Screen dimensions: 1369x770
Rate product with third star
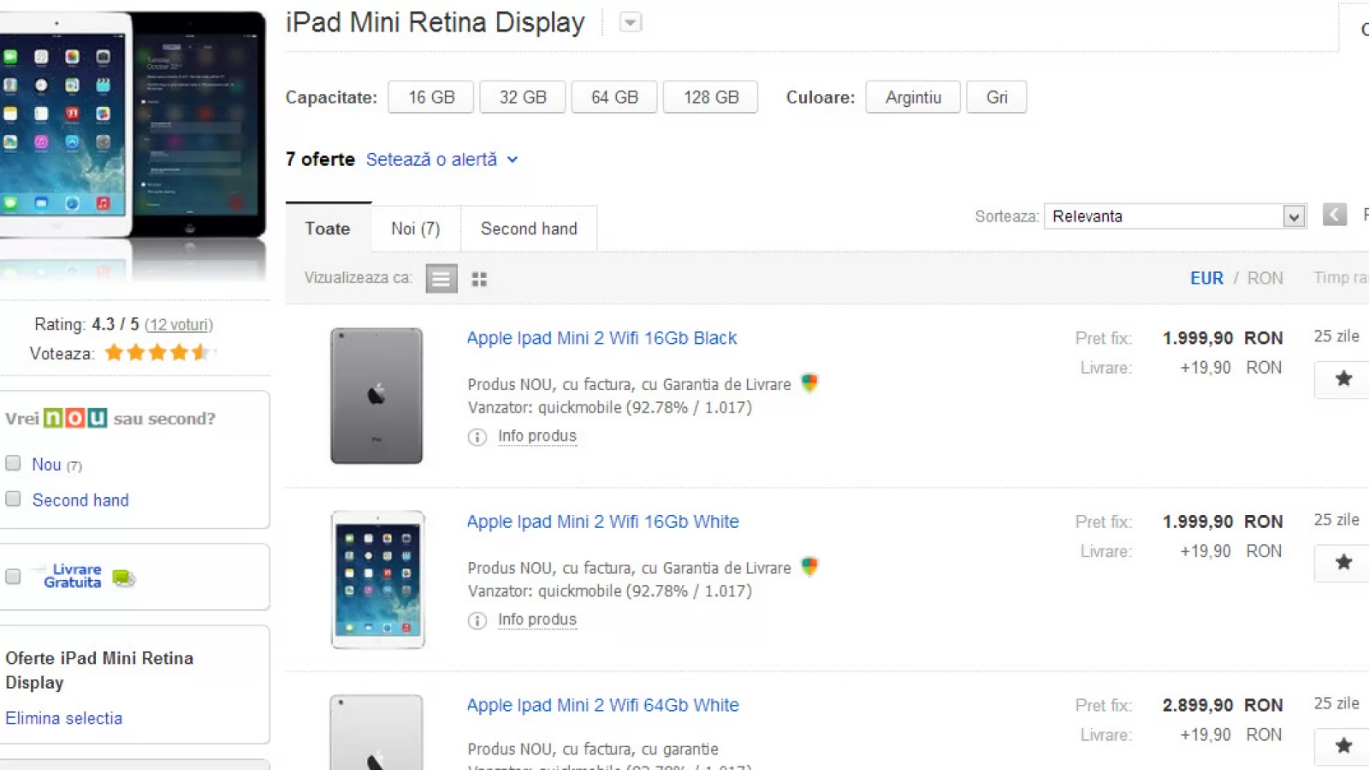157,352
